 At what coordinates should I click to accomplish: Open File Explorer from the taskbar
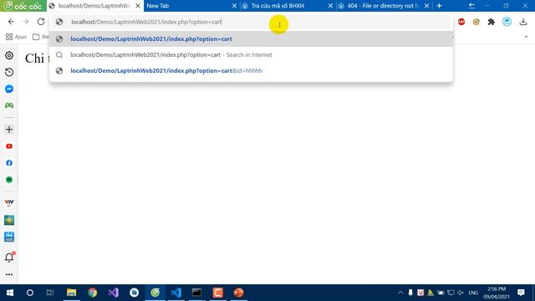pyautogui.click(x=71, y=293)
